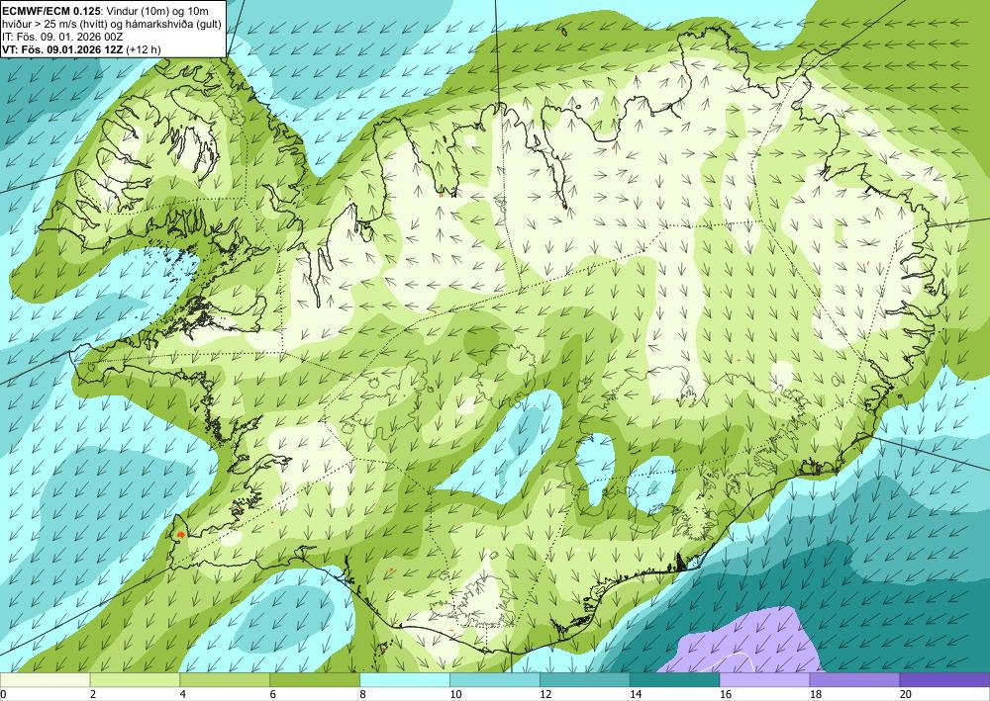Click the medium green 4–6 m/s legend swatch
This screenshot has height=701, width=990.
pyautogui.click(x=225, y=680)
